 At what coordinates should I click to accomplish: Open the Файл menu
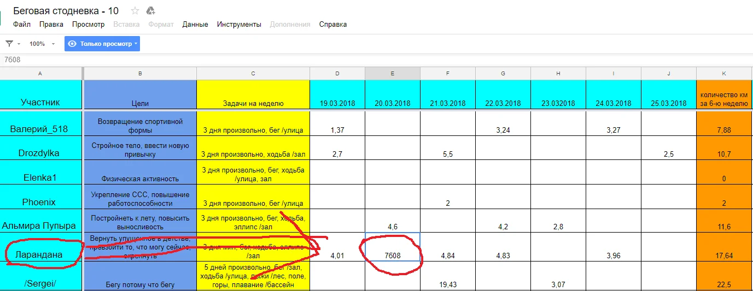coord(22,25)
